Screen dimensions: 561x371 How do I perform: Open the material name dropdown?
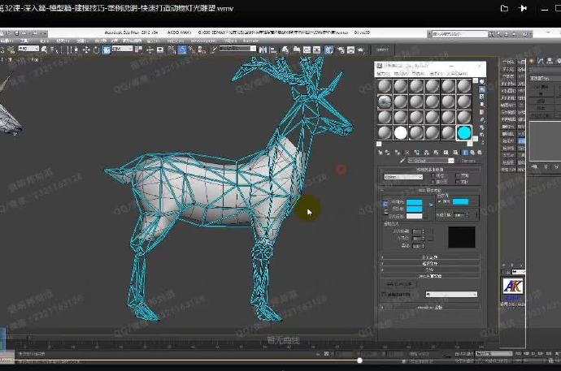point(431,161)
